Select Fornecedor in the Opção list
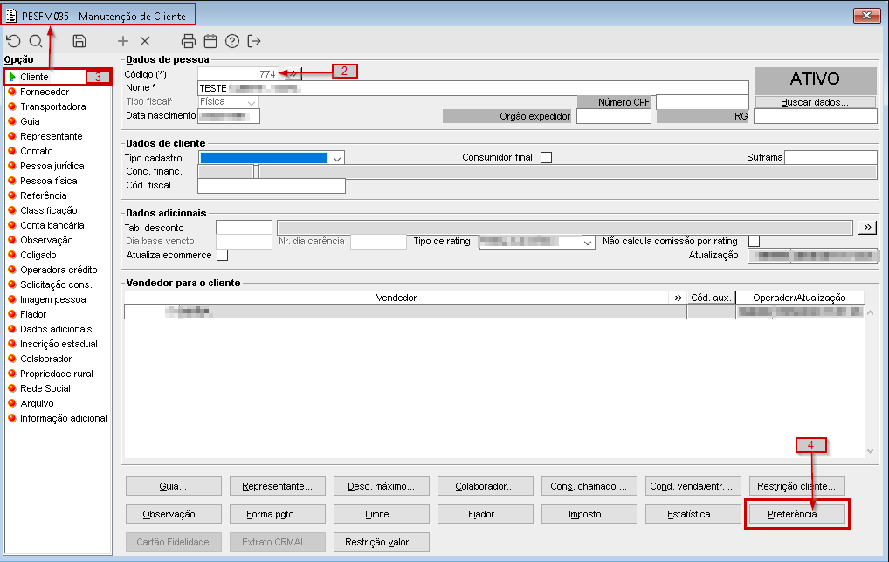 click(x=45, y=92)
